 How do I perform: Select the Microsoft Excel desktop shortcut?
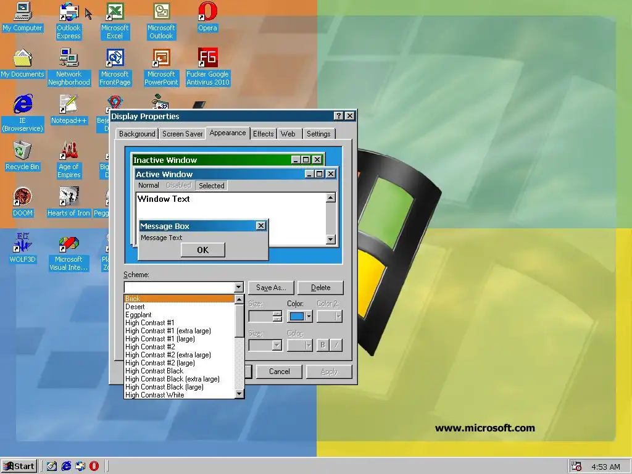click(x=115, y=20)
